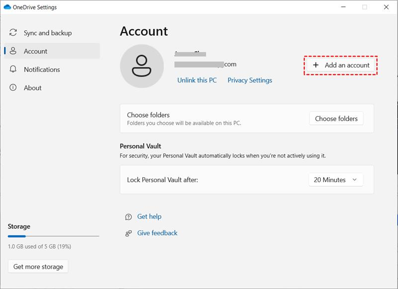Open the Lock Personal Vault after dropdown

pyautogui.click(x=336, y=180)
